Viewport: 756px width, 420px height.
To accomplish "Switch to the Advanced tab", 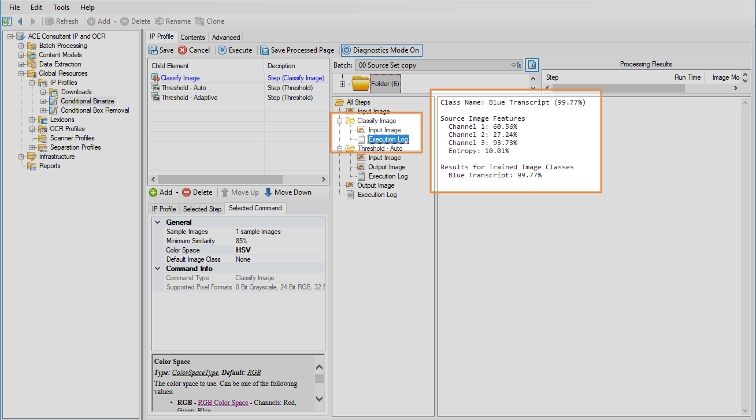I will point(226,38).
